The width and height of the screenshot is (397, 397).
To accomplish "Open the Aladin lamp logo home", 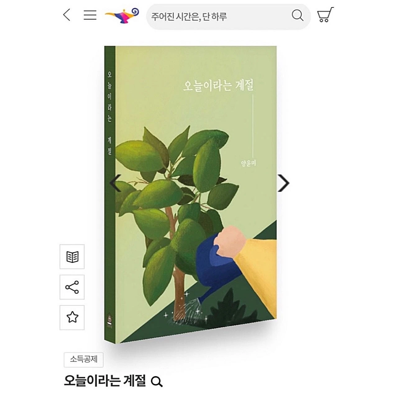I will (x=122, y=16).
